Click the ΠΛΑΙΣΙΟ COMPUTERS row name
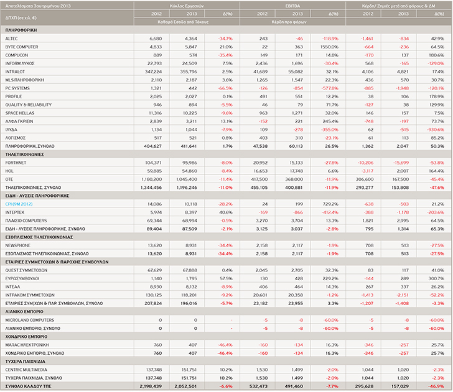 click(26, 221)
